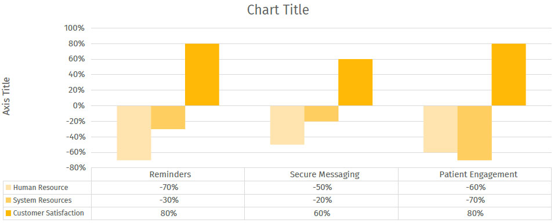Click the Secure Messaging System Resources bar

coord(321,114)
